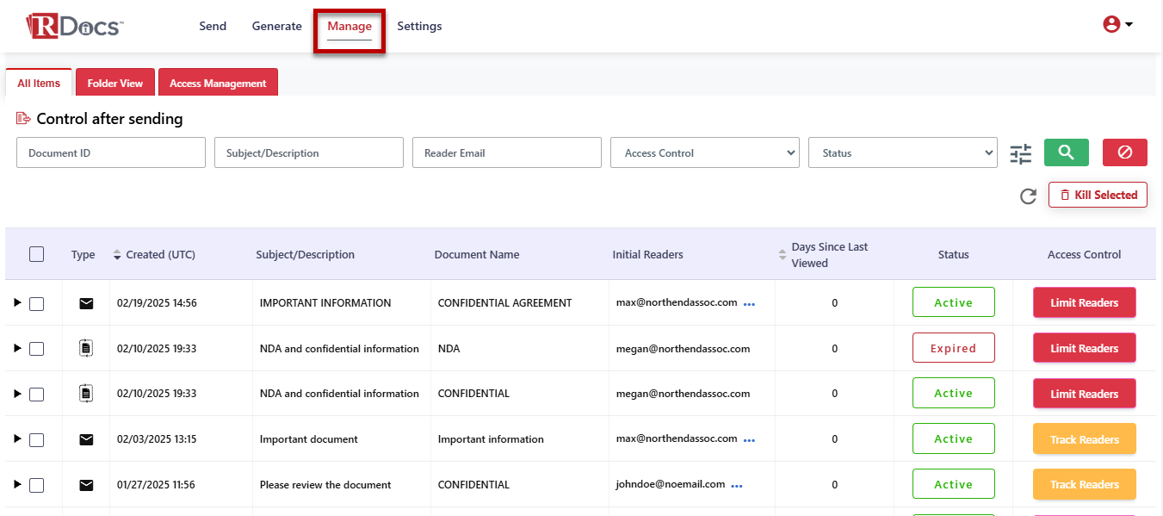The height and width of the screenshot is (516, 1163).
Task: Expand the 02/10/2025 CONFIDENTIAL row
Action: [16, 393]
